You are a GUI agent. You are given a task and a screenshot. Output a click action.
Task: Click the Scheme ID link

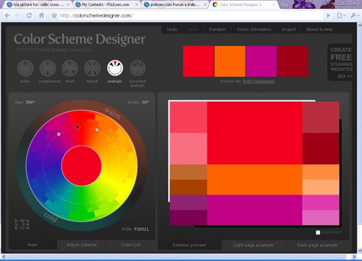click(259, 81)
